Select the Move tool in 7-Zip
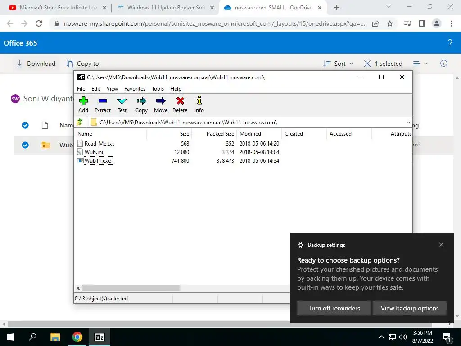The image size is (461, 346). click(x=161, y=105)
